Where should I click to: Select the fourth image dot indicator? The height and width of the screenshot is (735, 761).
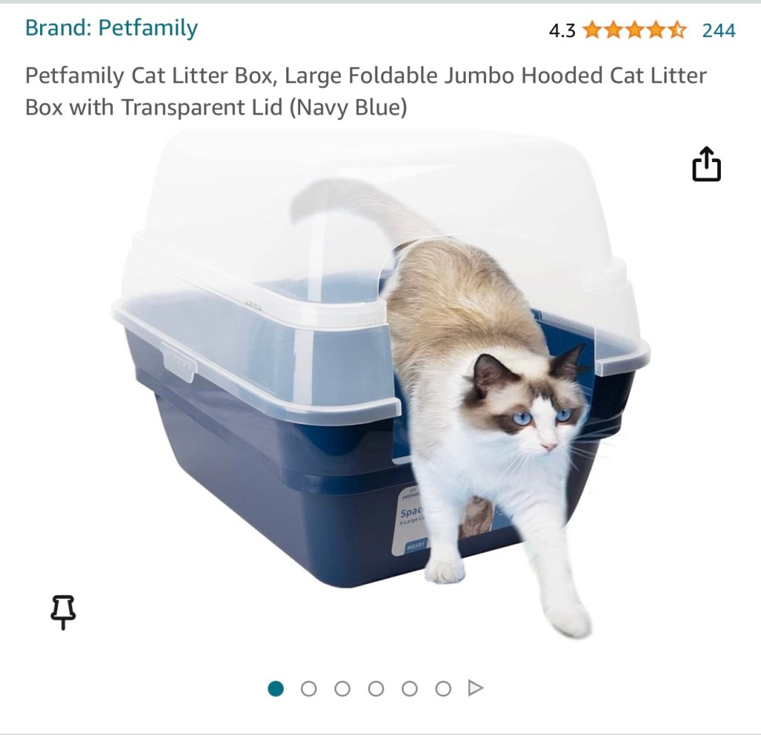(375, 688)
